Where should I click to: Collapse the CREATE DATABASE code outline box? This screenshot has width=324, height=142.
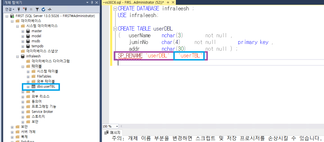pyautogui.click(x=115, y=9)
